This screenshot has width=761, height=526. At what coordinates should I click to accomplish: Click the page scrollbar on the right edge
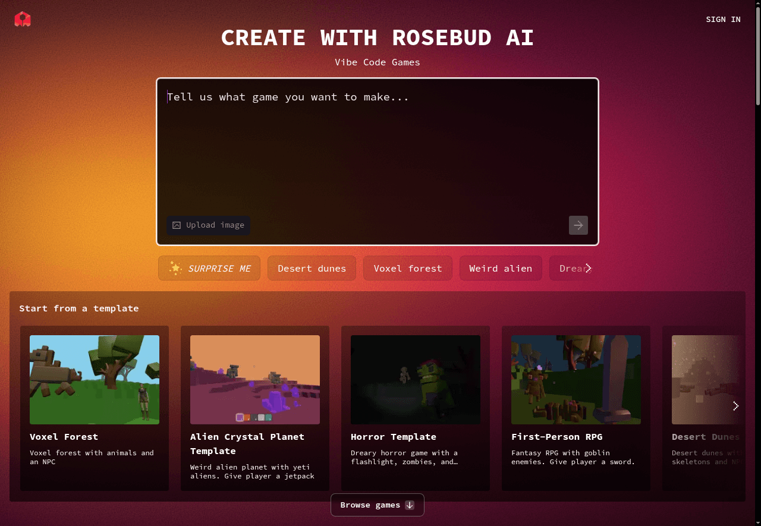click(x=757, y=59)
